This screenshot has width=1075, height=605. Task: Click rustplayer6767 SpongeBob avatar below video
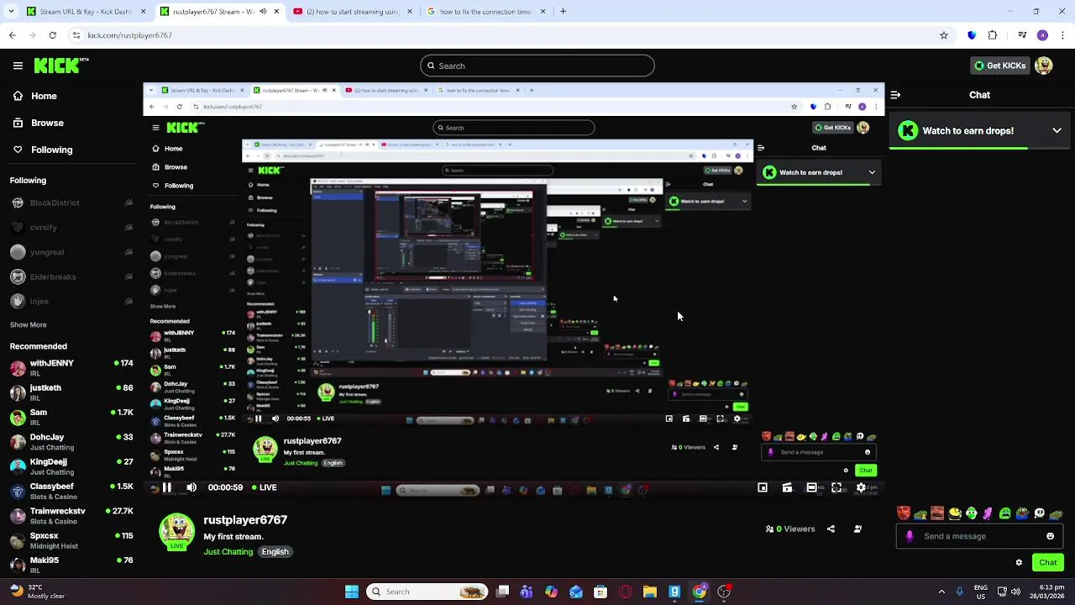(x=176, y=532)
